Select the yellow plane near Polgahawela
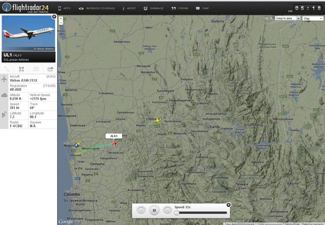Screen dimensions: 325x225 [158, 120]
